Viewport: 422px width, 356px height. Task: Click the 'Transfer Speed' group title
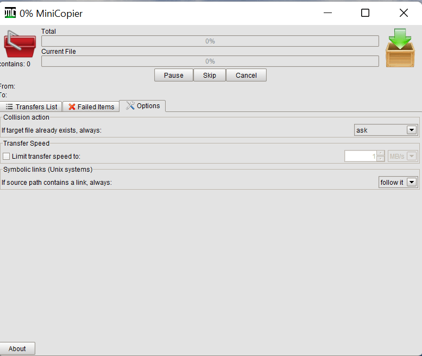point(27,143)
